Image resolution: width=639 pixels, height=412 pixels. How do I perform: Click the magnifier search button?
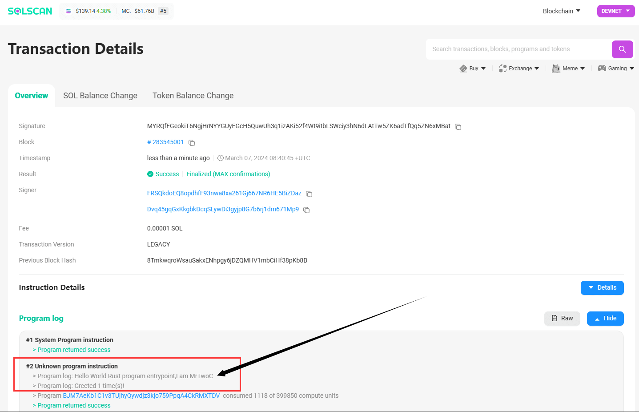(x=622, y=49)
